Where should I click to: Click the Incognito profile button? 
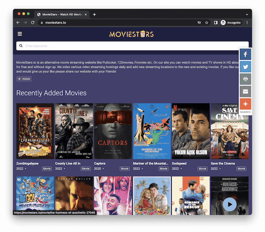pyautogui.click(x=231, y=23)
